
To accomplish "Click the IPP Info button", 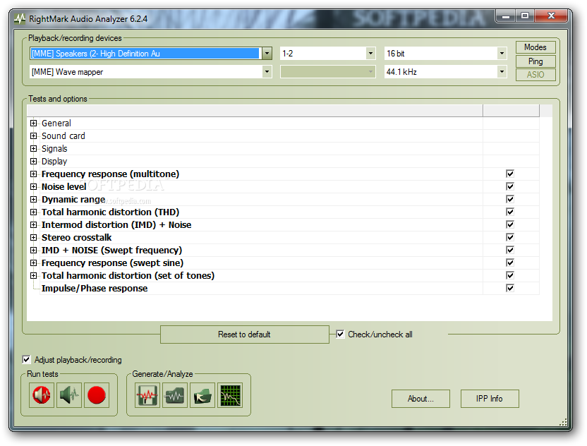I will [x=490, y=399].
